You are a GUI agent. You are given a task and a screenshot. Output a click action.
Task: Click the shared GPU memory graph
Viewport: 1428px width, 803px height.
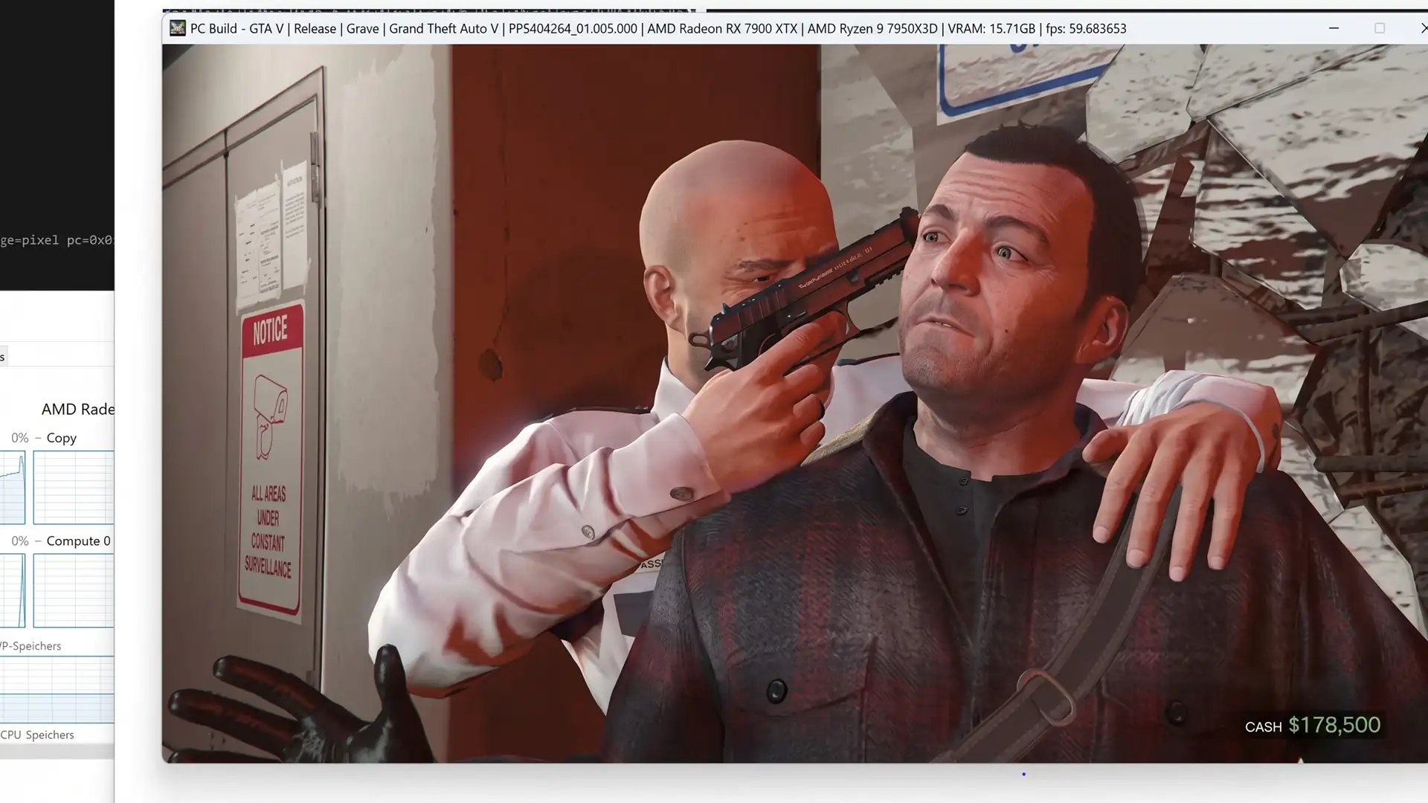(x=57, y=688)
